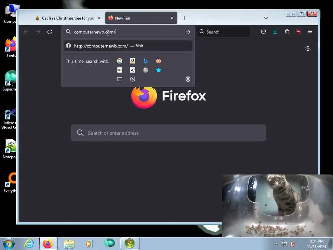The height and width of the screenshot is (250, 333).
Task: Open the Downloads panel
Action: pyautogui.click(x=275, y=32)
